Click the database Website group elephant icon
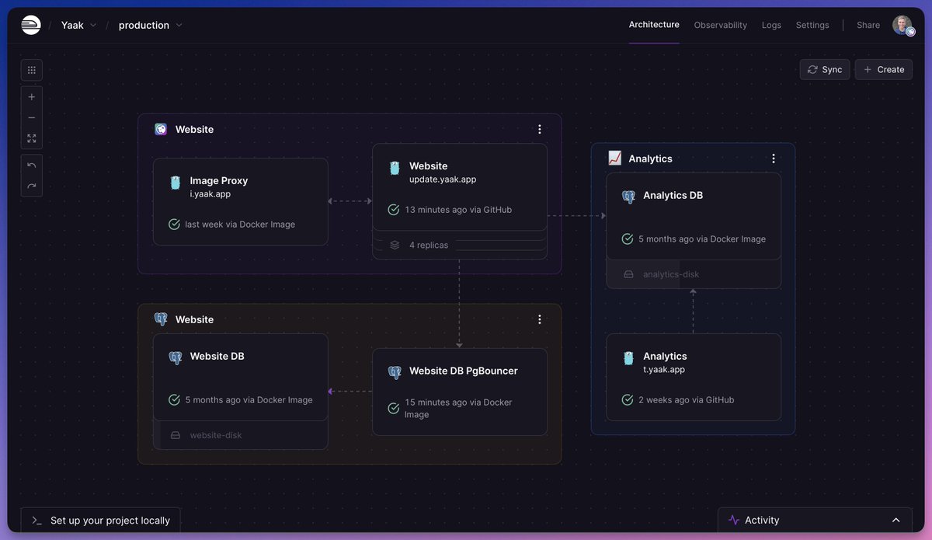932x540 pixels. pos(161,319)
